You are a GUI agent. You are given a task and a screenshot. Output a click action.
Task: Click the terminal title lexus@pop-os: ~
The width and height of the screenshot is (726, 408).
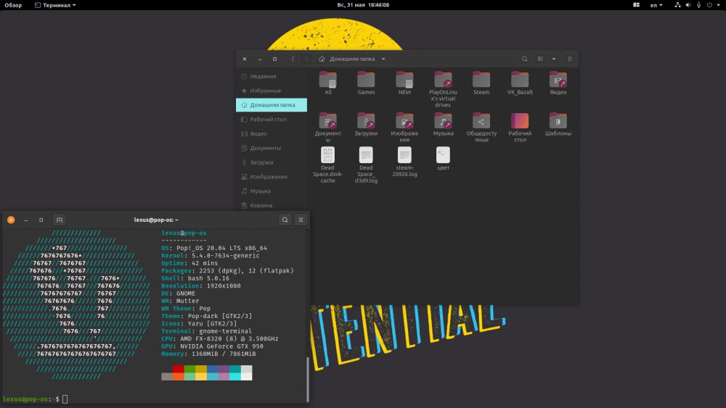click(x=156, y=220)
